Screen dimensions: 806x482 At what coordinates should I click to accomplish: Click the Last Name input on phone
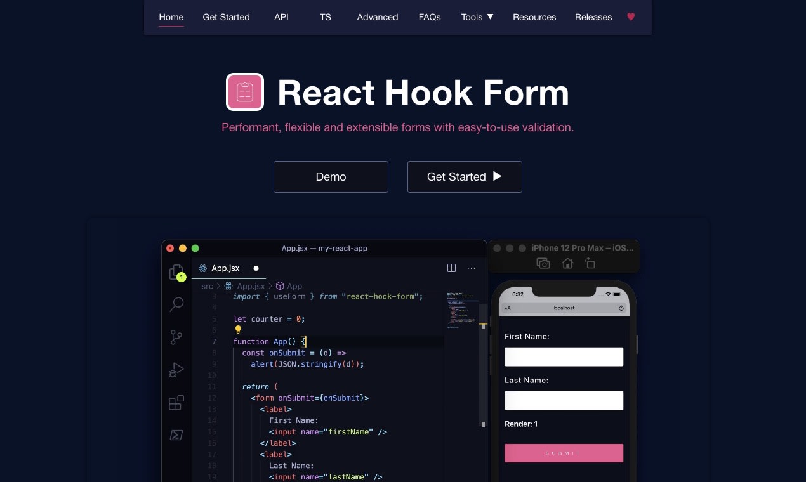(564, 400)
